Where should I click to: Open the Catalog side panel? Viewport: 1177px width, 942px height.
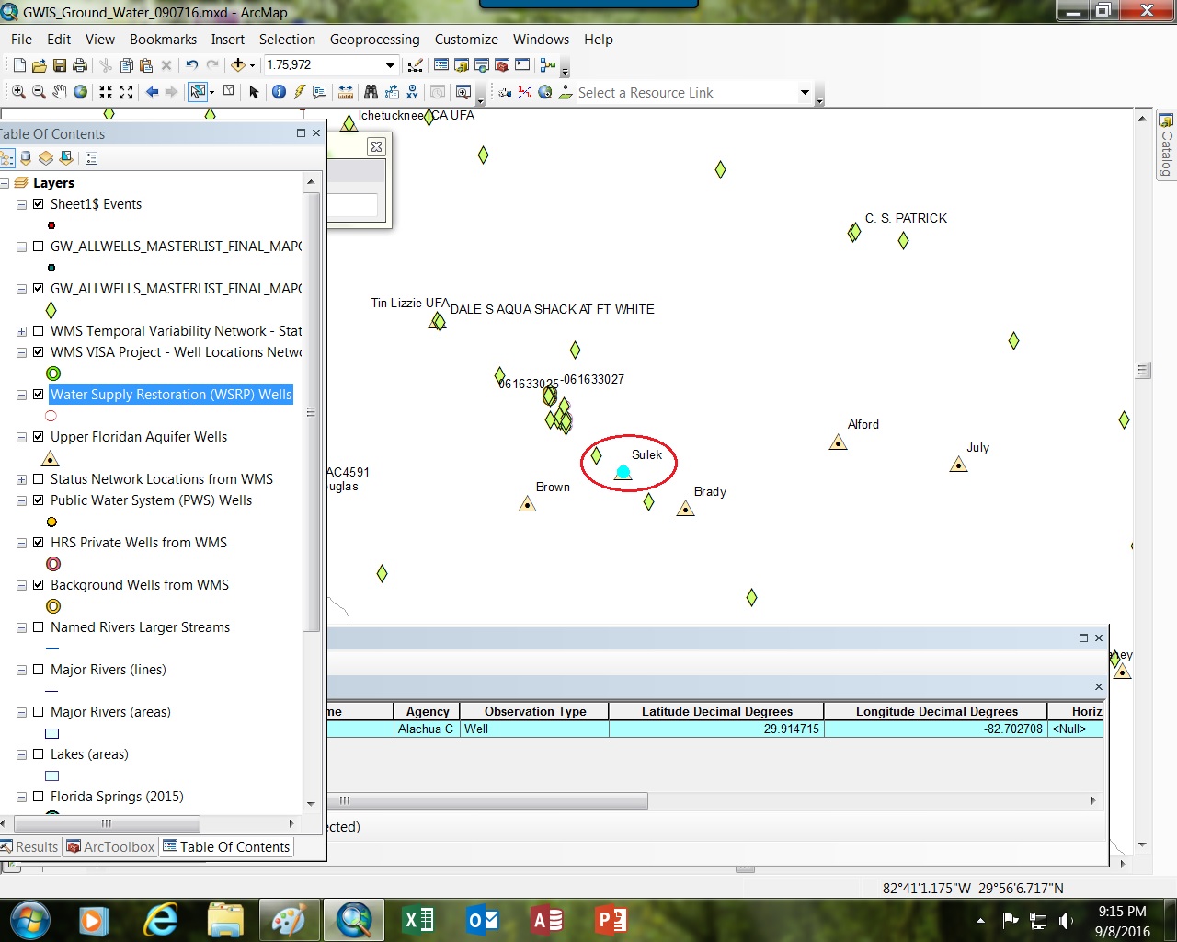(1166, 145)
